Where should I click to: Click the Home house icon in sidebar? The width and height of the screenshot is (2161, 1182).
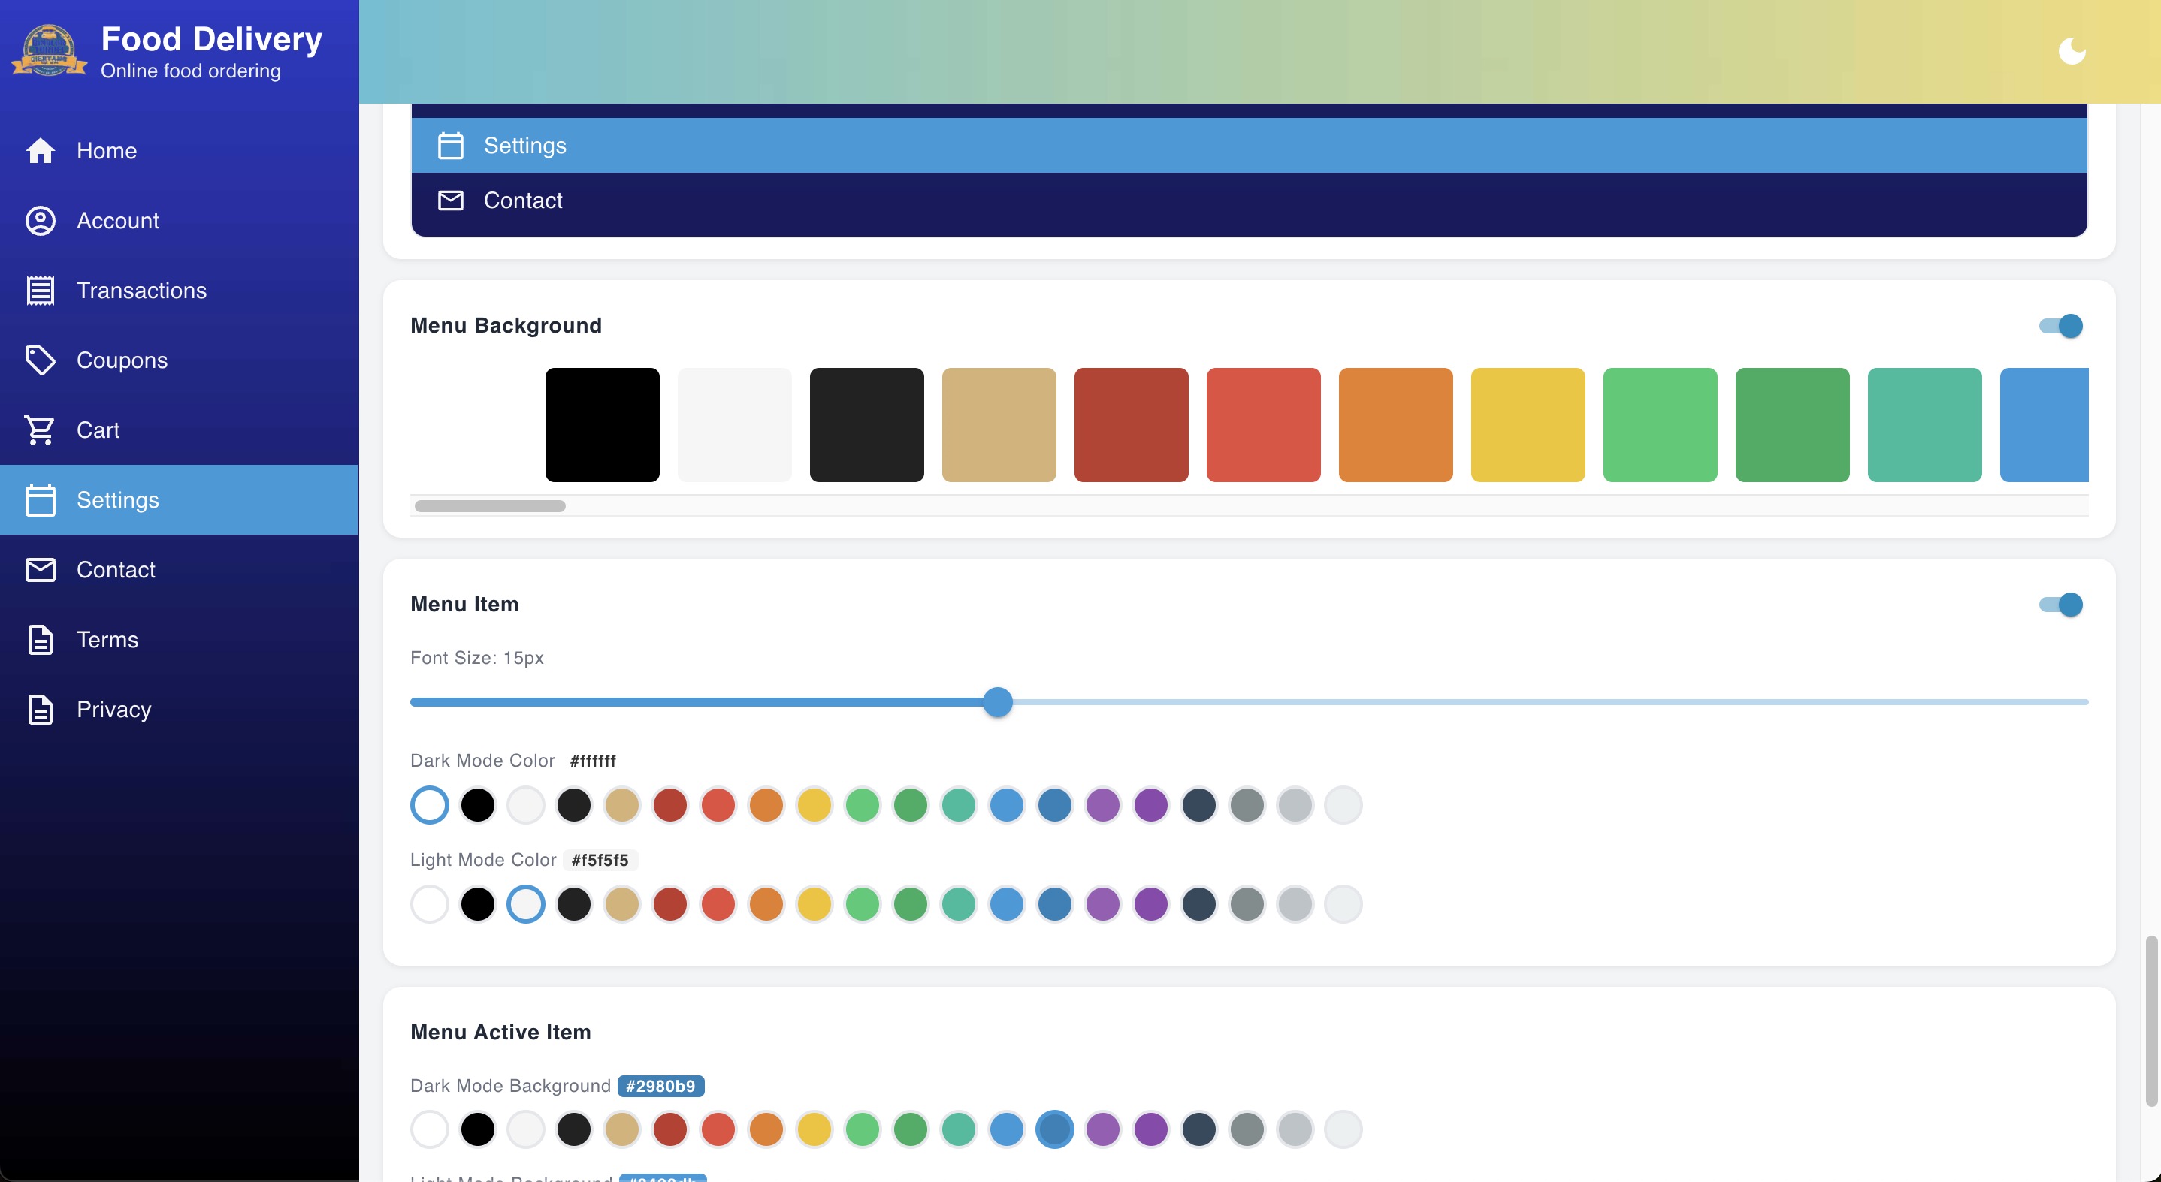tap(41, 151)
